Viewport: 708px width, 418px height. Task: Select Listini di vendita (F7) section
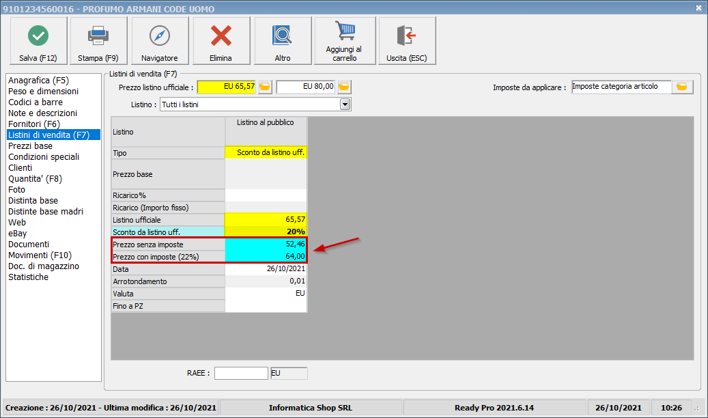(53, 135)
